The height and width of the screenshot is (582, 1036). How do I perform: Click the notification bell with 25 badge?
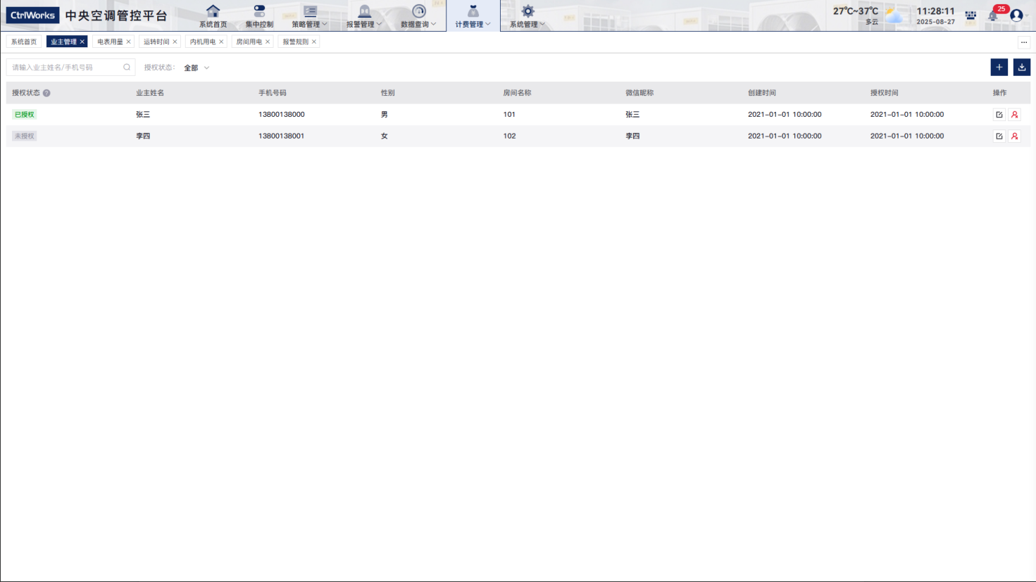[993, 15]
